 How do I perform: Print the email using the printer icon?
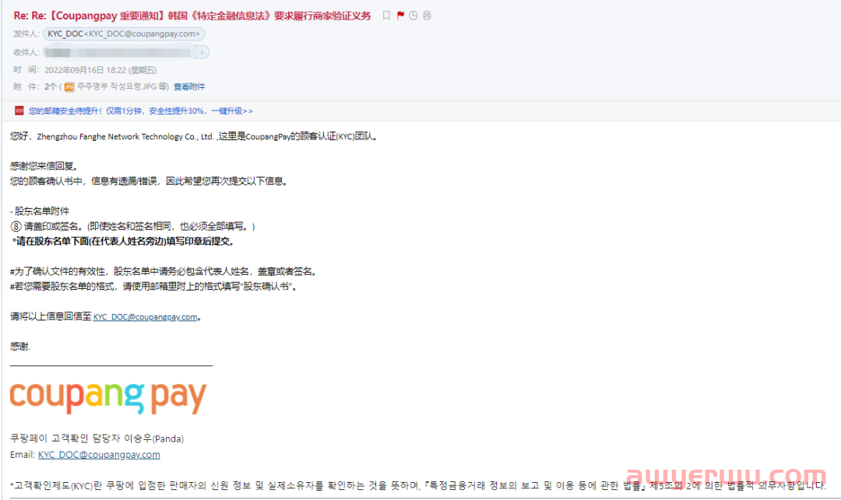(427, 16)
